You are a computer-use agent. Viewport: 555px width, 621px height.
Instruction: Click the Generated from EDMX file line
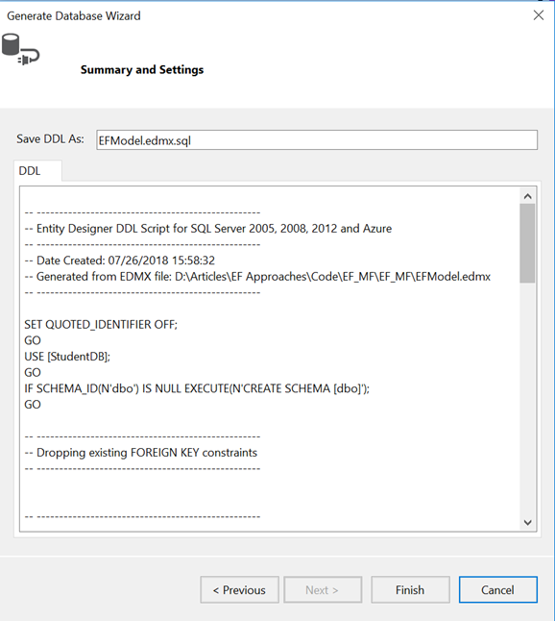click(257, 277)
